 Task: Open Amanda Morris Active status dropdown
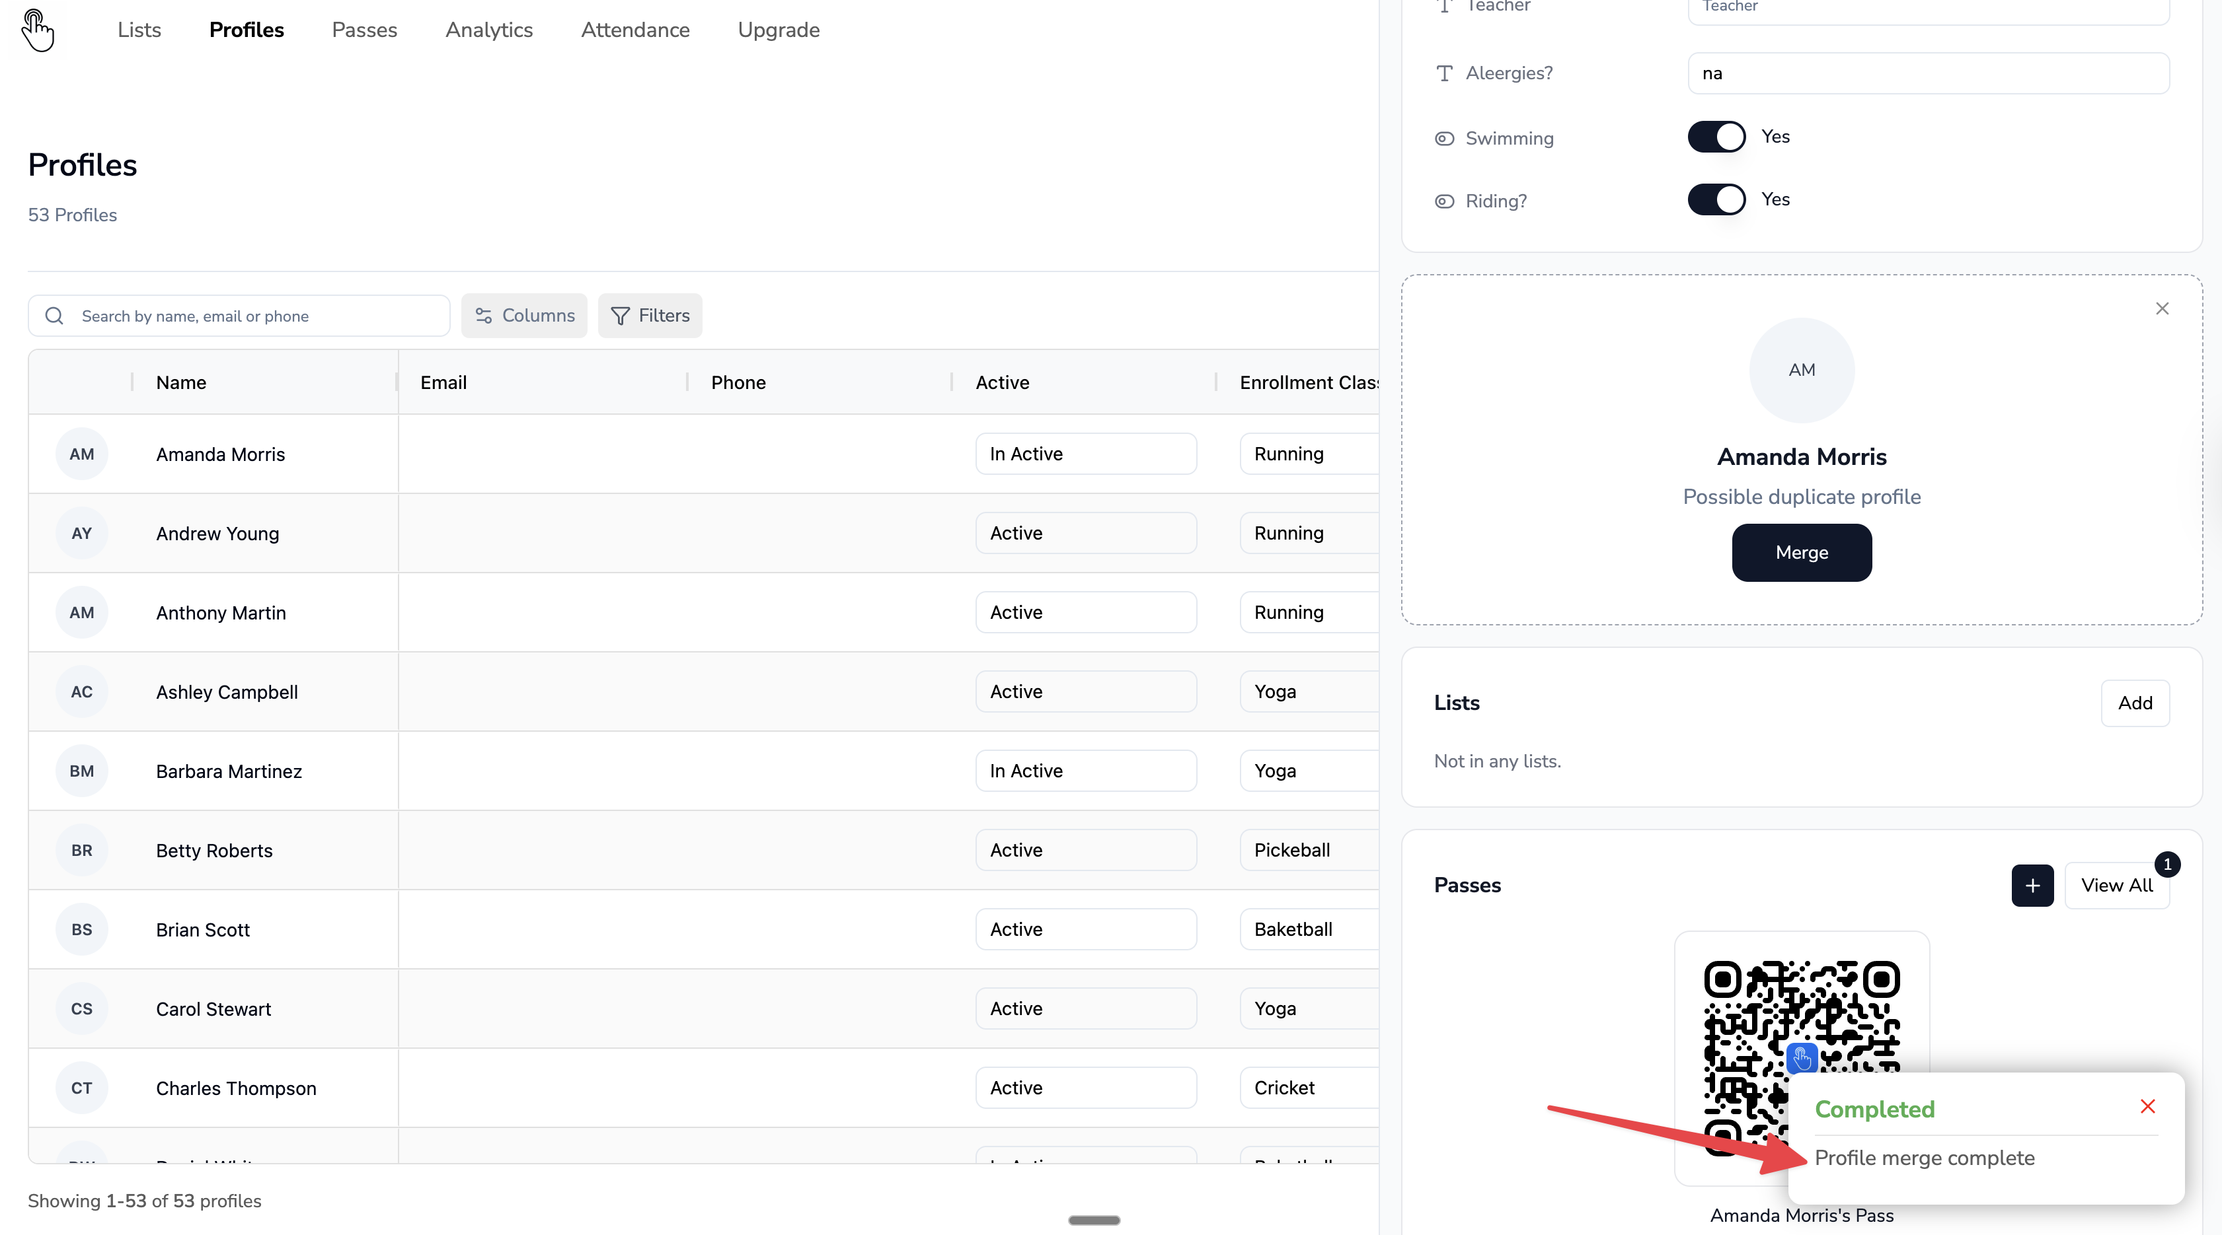click(x=1086, y=454)
